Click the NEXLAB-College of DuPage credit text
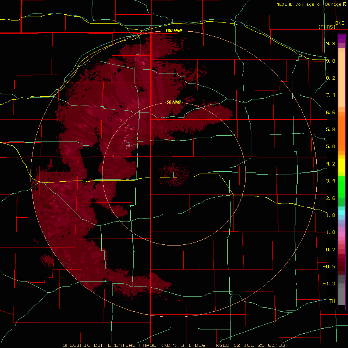 (309, 4)
